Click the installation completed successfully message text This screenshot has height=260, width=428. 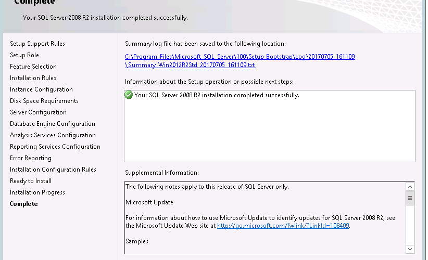pyautogui.click(x=217, y=95)
